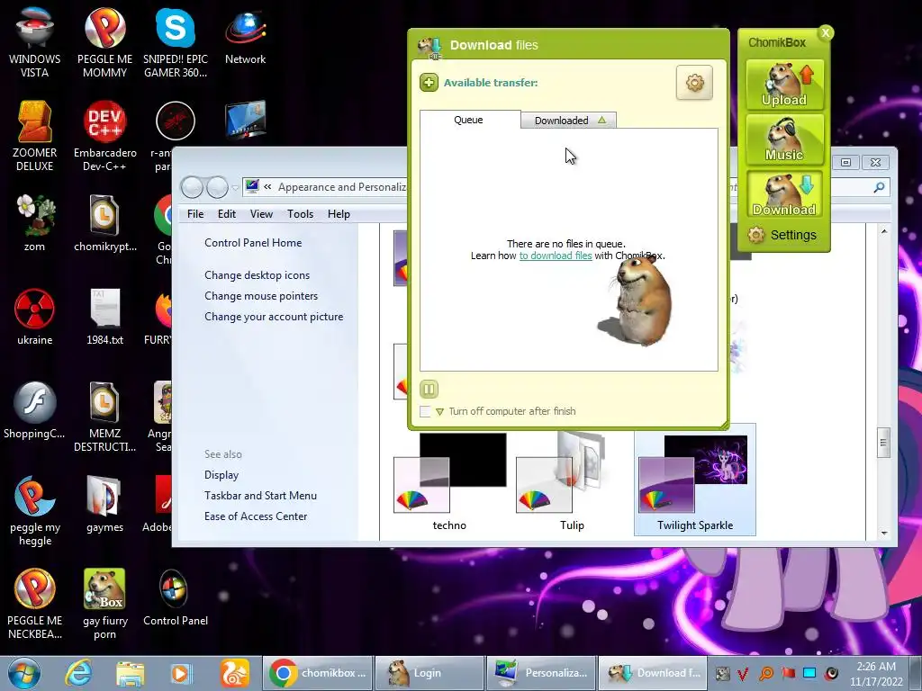The height and width of the screenshot is (691, 922).
Task: Click the search magnifier in Personalization window
Action: pos(879,187)
